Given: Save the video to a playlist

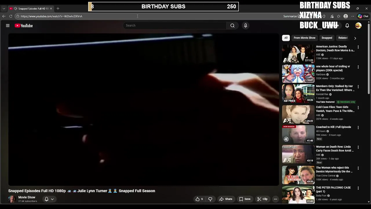Looking at the screenshot, I should click(x=245, y=199).
